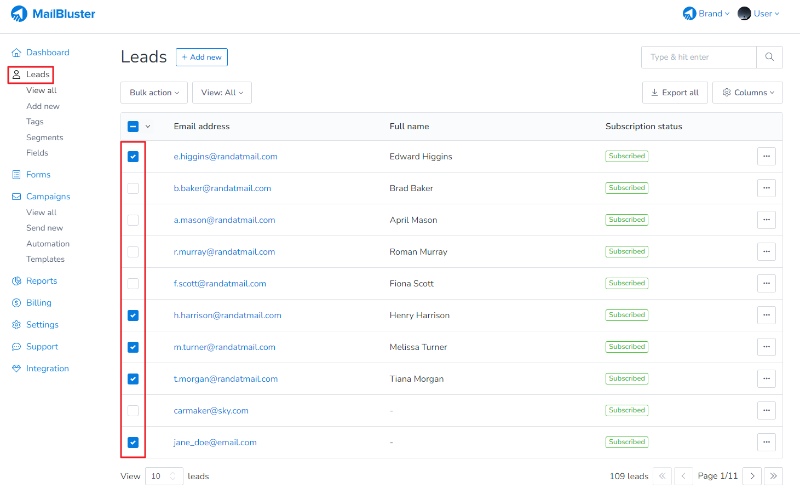This screenshot has width=800, height=494.
Task: Jump to last page arrow
Action: pos(773,476)
